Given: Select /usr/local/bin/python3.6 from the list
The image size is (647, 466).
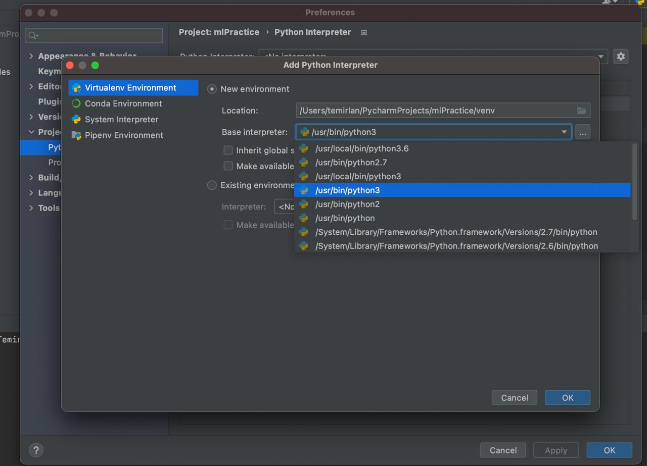Looking at the screenshot, I should 463,148.
